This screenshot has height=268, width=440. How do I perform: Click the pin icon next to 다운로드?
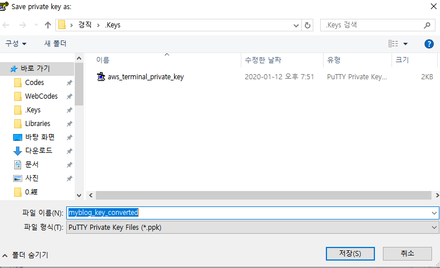pyautogui.click(x=69, y=151)
